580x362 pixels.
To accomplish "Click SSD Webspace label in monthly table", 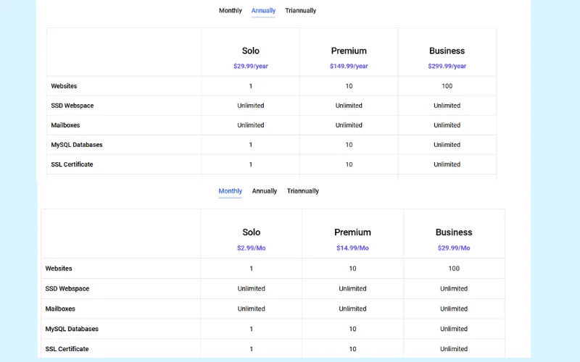I will tap(67, 288).
